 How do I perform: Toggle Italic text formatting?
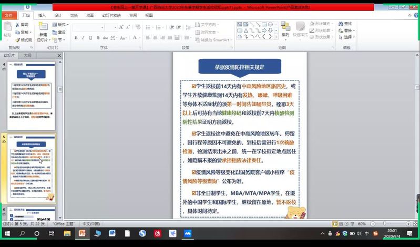pos(83,38)
